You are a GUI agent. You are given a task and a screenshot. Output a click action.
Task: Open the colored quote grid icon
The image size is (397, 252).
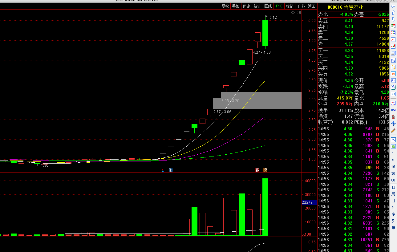(x=393, y=33)
